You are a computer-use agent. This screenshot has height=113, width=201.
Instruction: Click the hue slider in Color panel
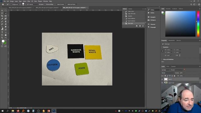[198, 24]
